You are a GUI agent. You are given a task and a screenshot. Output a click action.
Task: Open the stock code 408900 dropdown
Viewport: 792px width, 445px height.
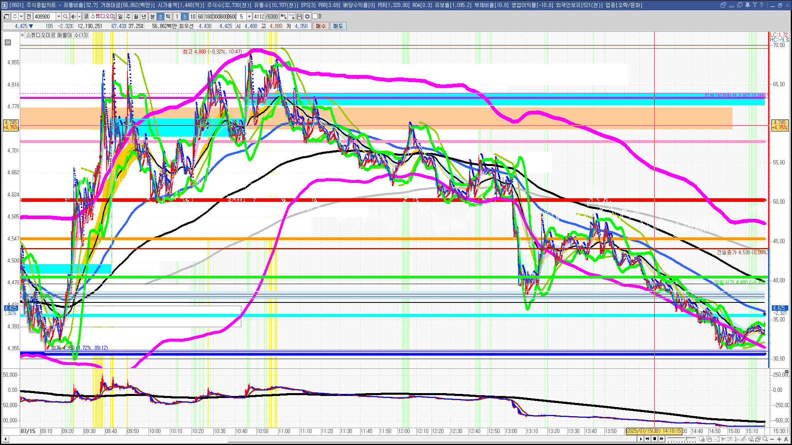click(x=58, y=16)
